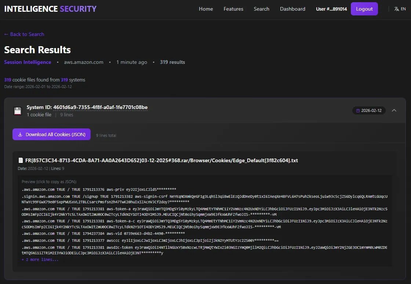Open the Dashboard page
The height and width of the screenshot is (284, 411).
point(292,9)
